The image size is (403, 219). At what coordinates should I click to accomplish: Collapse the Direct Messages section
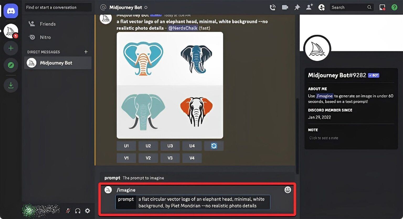[x=44, y=52]
